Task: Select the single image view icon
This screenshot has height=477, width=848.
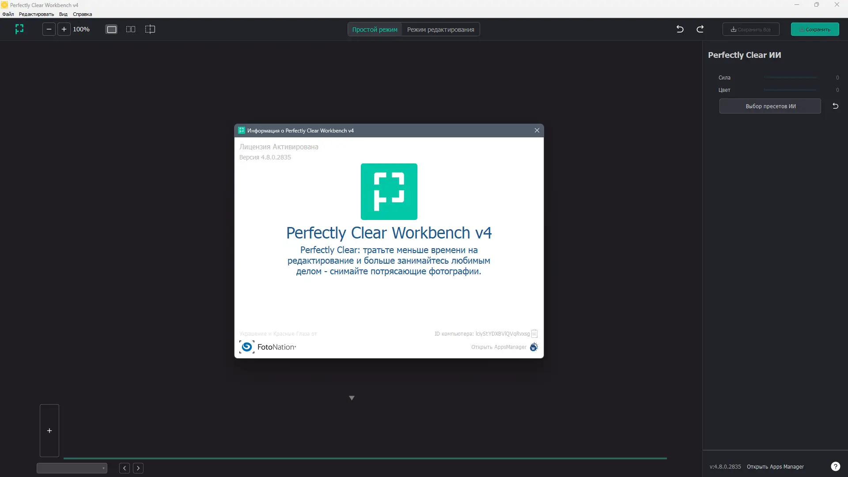Action: coord(112,29)
